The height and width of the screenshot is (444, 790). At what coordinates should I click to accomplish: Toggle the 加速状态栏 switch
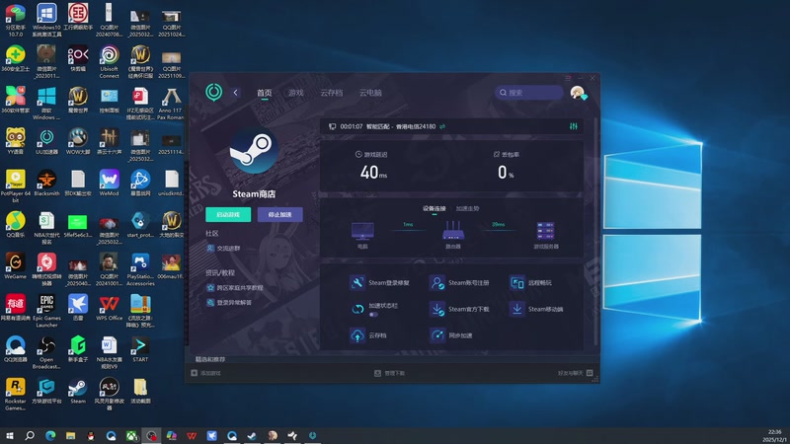373,315
